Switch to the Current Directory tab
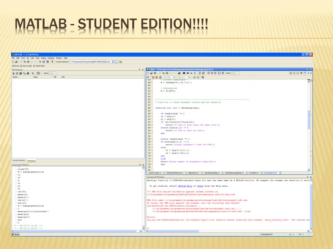 coord(19,160)
